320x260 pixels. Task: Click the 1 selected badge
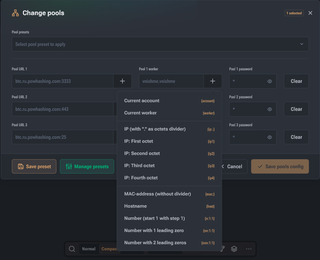coord(294,13)
